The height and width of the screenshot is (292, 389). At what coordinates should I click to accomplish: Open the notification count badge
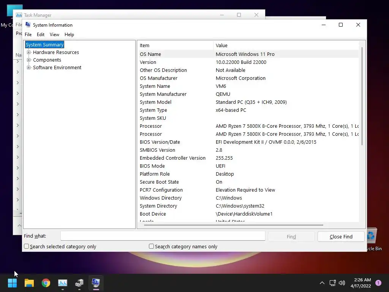point(378,283)
